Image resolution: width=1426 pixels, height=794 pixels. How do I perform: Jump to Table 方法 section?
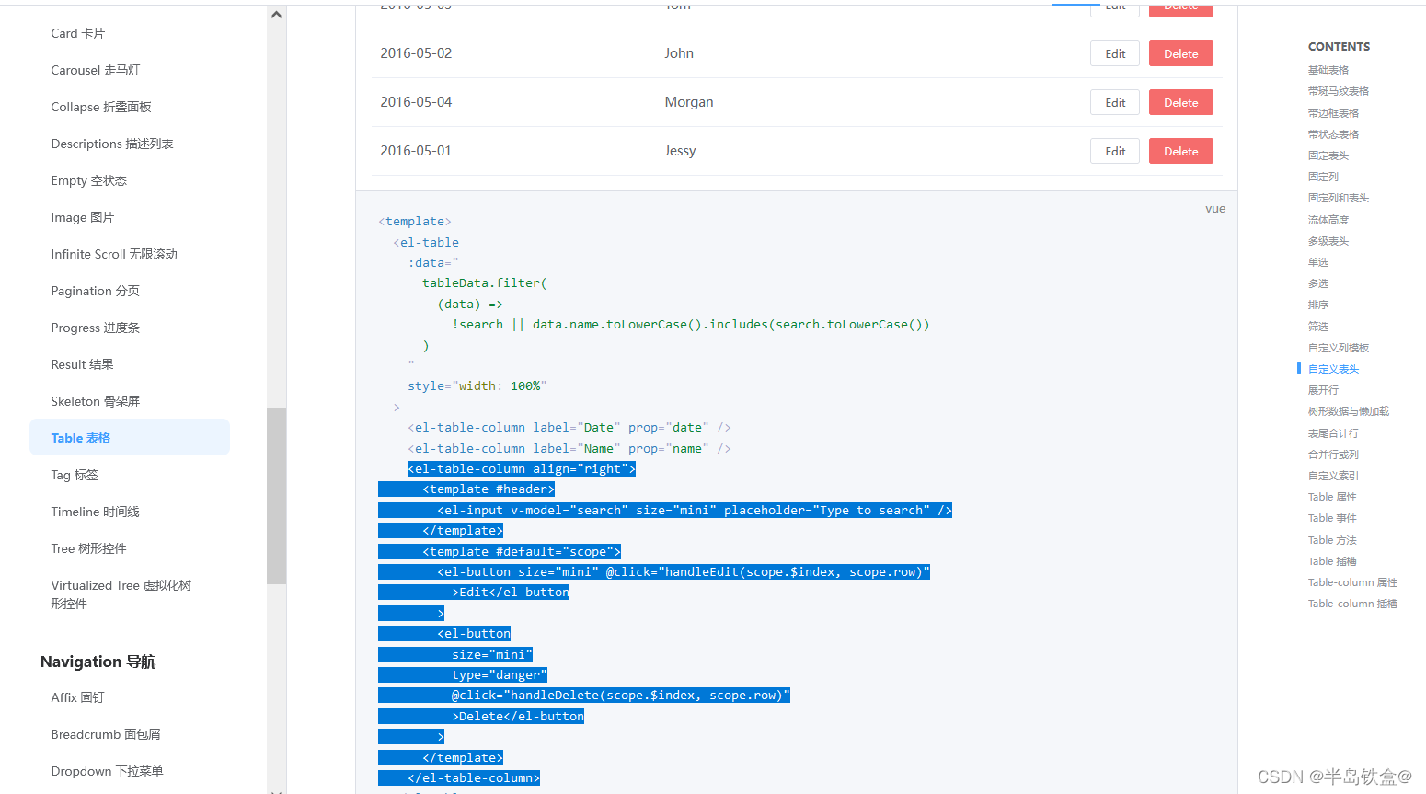click(1332, 540)
